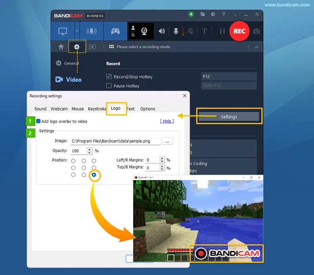Screen dimensions: 314x275
Task: Click the speaker sound icon in toolbar
Action: tap(162, 31)
